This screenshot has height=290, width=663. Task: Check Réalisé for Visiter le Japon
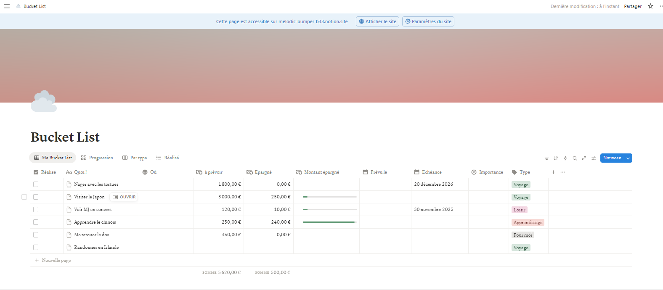(36, 197)
